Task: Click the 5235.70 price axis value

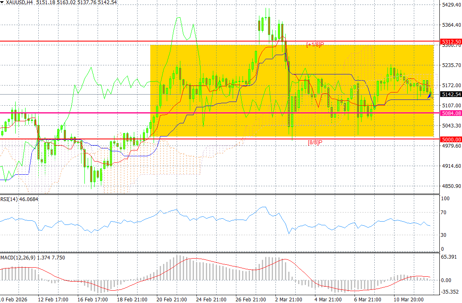Action: (452, 65)
